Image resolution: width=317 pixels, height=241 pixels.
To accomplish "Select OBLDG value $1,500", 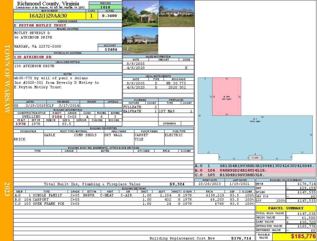I will [x=309, y=218].
